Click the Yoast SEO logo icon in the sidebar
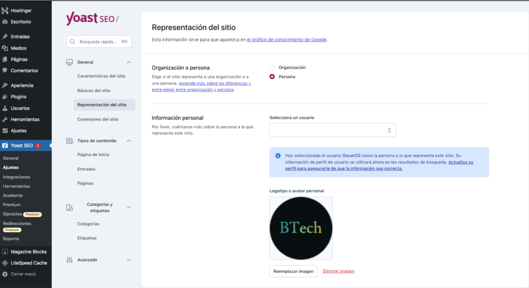 click(x=5, y=145)
